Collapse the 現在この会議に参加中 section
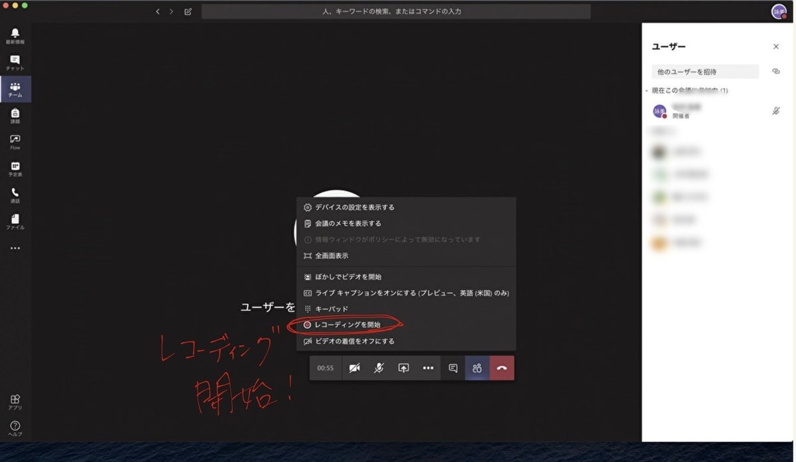Image resolution: width=796 pixels, height=462 pixels. coord(647,91)
